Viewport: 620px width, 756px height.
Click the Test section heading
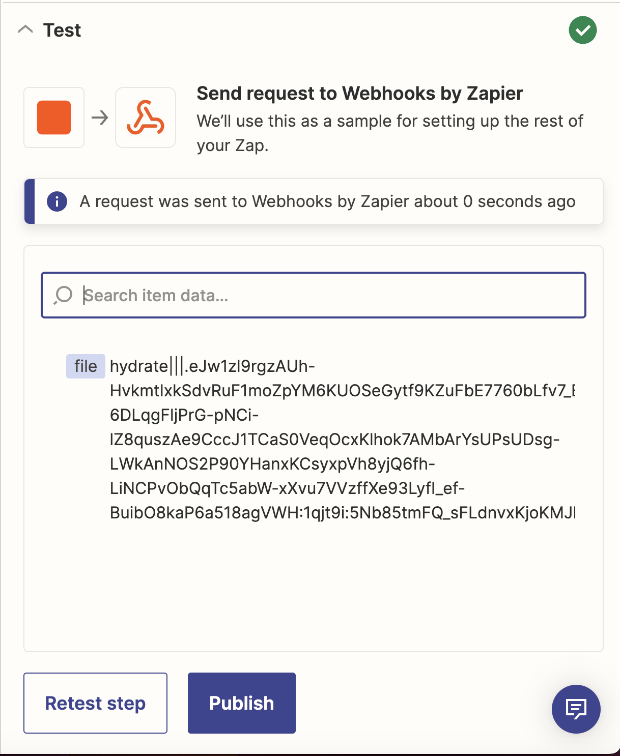(62, 31)
